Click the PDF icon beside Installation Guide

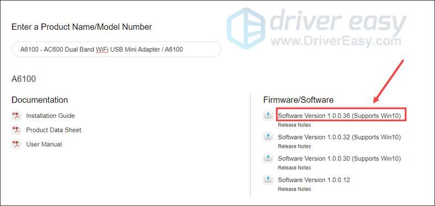[16, 116]
